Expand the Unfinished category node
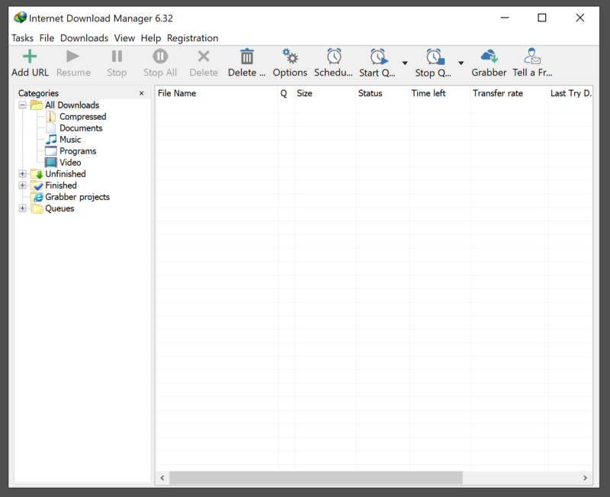The width and height of the screenshot is (610, 497). [23, 174]
